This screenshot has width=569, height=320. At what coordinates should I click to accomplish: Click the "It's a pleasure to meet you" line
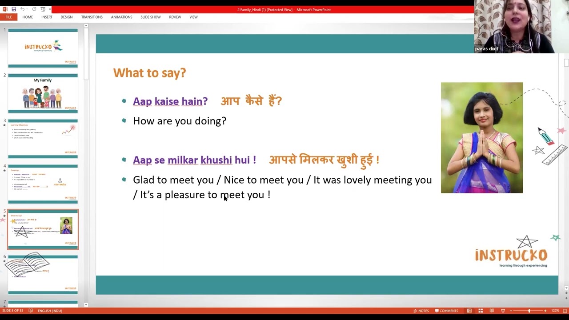(x=205, y=195)
